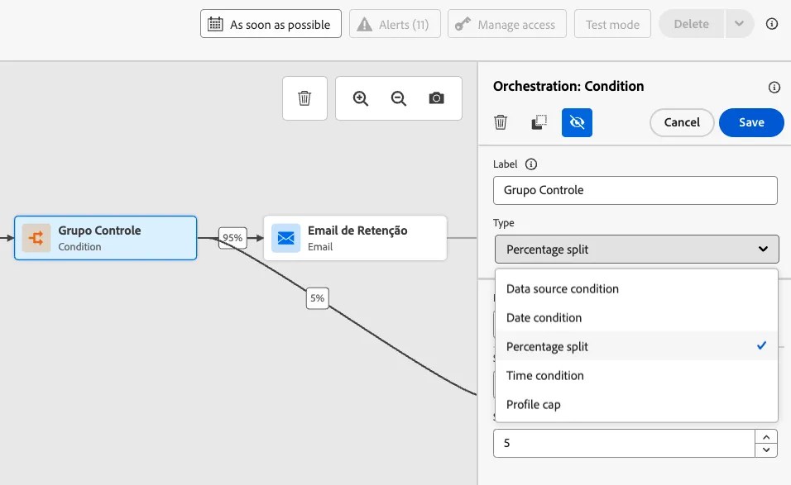Select the Email de Retenção envelope icon

286,238
